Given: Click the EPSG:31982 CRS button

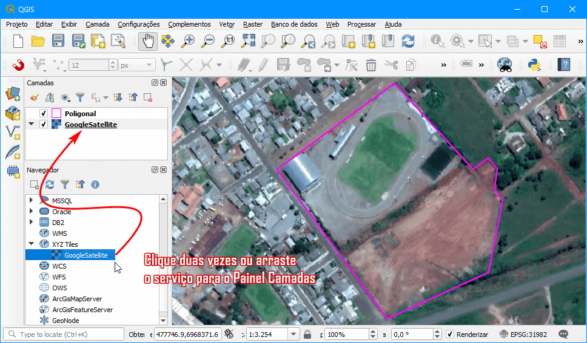Looking at the screenshot, I should pyautogui.click(x=524, y=335).
